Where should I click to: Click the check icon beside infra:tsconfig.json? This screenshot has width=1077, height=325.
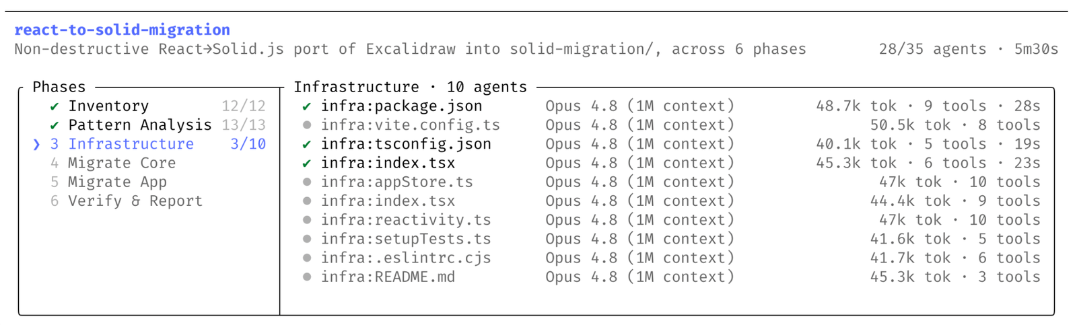(x=307, y=144)
